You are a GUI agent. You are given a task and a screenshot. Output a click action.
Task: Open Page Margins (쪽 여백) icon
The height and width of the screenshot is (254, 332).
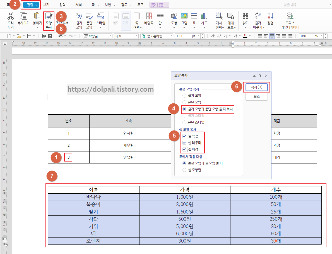tap(137, 16)
